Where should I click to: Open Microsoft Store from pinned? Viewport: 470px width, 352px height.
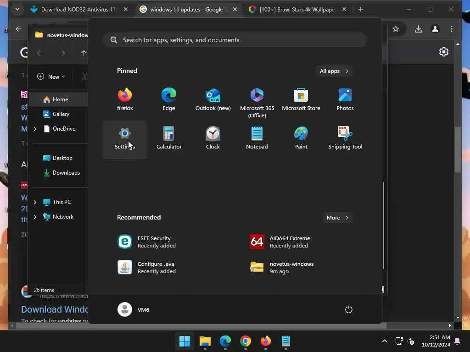pyautogui.click(x=301, y=99)
